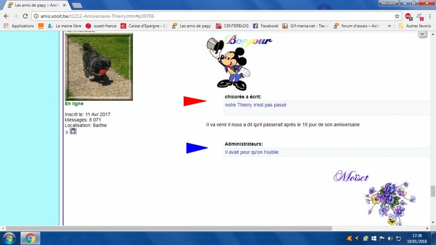
Task: Click the Moïset signature flowers image
Action: click(x=390, y=203)
